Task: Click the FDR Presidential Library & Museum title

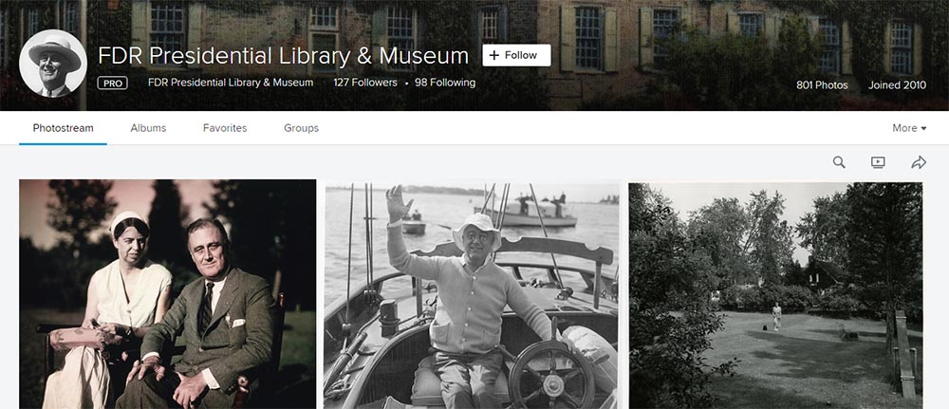Action: (284, 55)
